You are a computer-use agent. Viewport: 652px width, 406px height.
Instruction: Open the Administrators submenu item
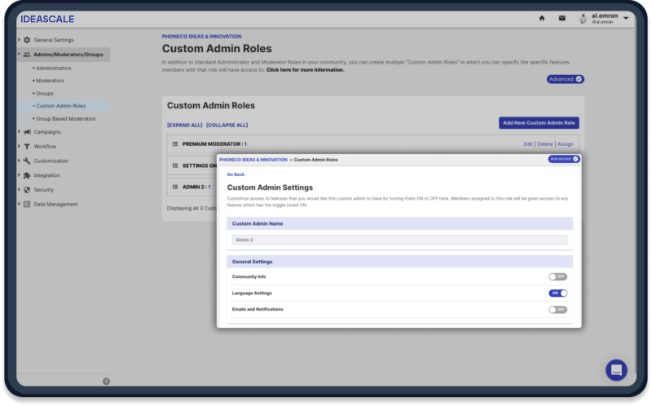tap(53, 68)
